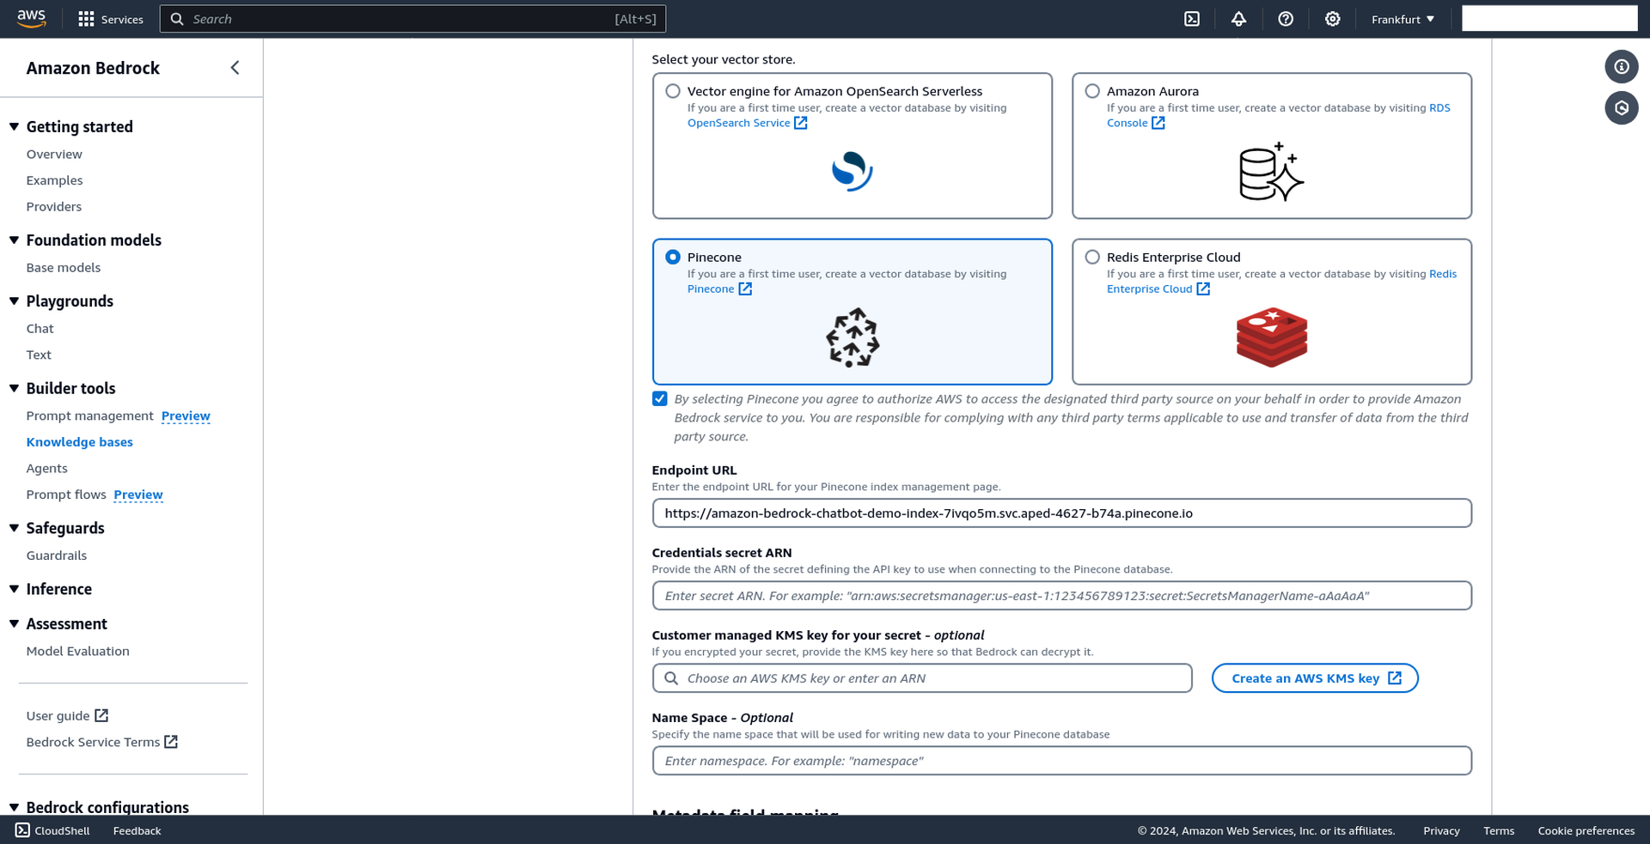Click the CloudShell icon in the footer
This screenshot has width=1650, height=844.
coord(22,830)
